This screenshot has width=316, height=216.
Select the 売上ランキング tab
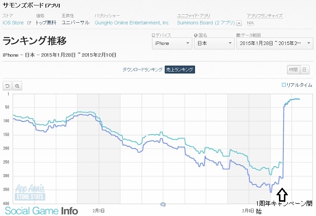[180, 70]
